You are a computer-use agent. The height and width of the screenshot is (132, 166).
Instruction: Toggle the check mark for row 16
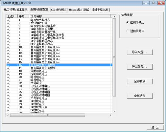8,65
